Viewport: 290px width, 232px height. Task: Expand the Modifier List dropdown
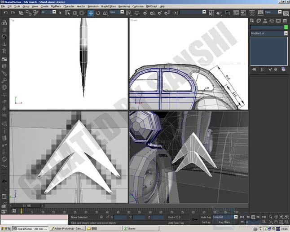[x=286, y=33]
